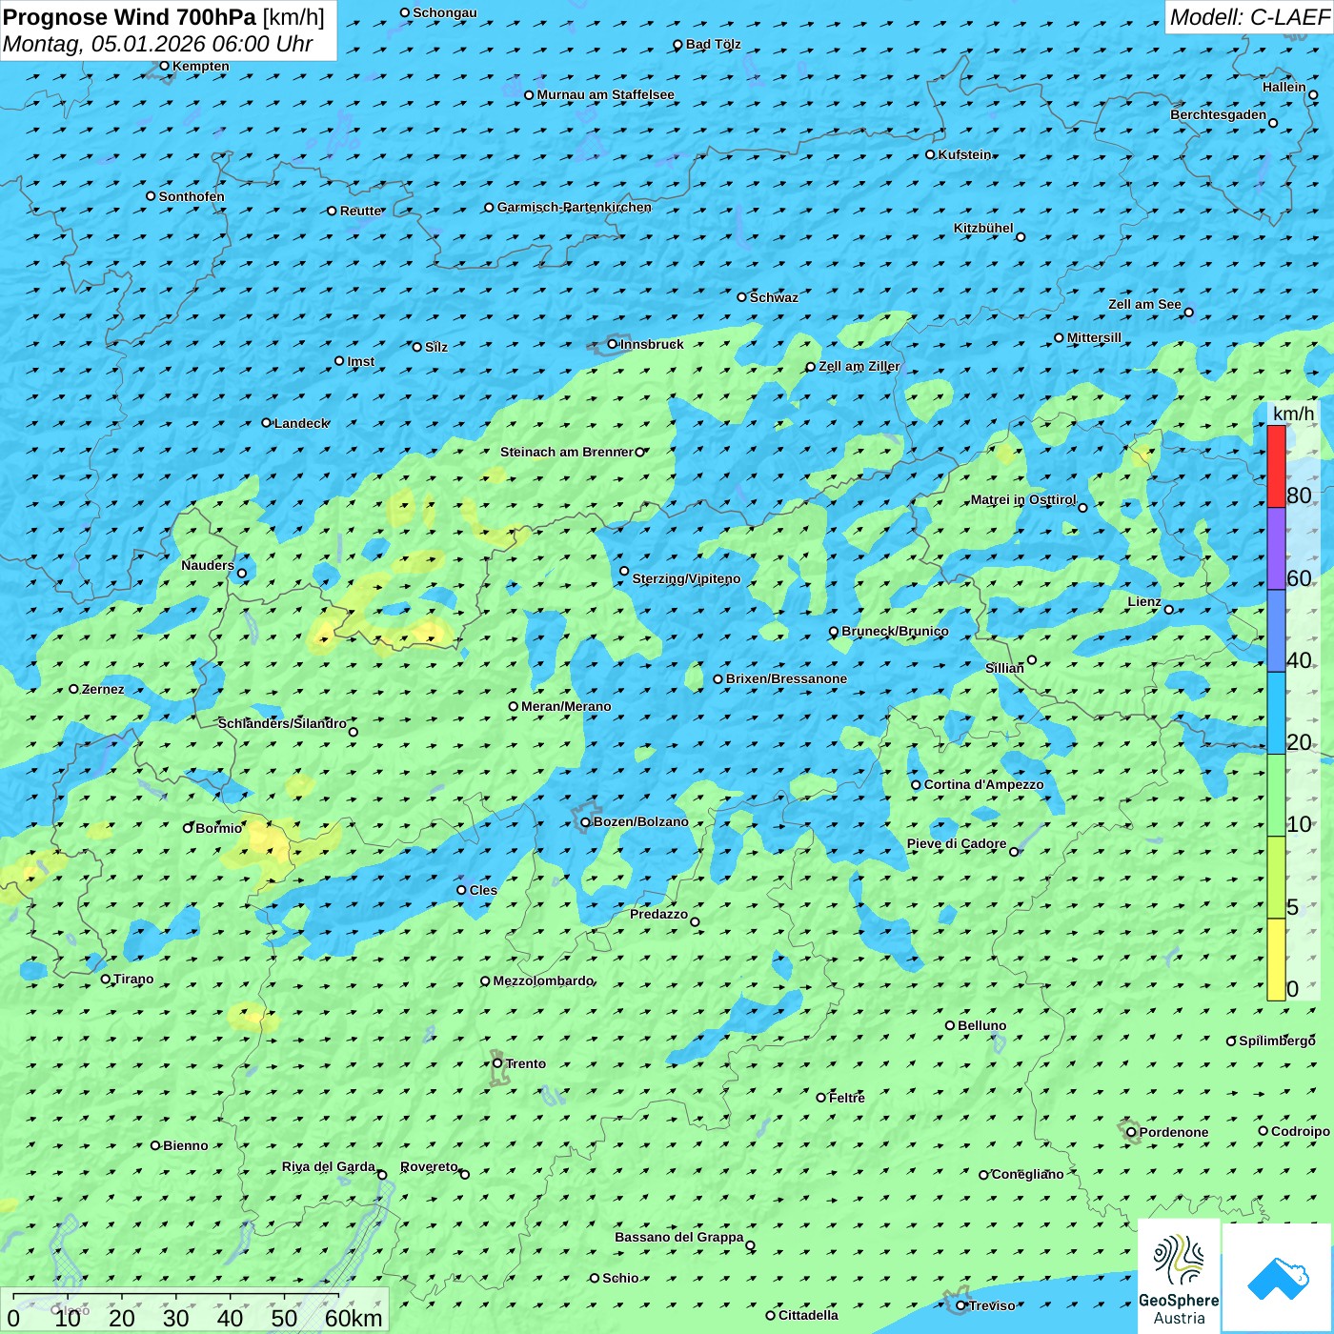This screenshot has height=1334, width=1334.
Task: Select the Bozen/Bolzano location marker
Action: pos(585,822)
